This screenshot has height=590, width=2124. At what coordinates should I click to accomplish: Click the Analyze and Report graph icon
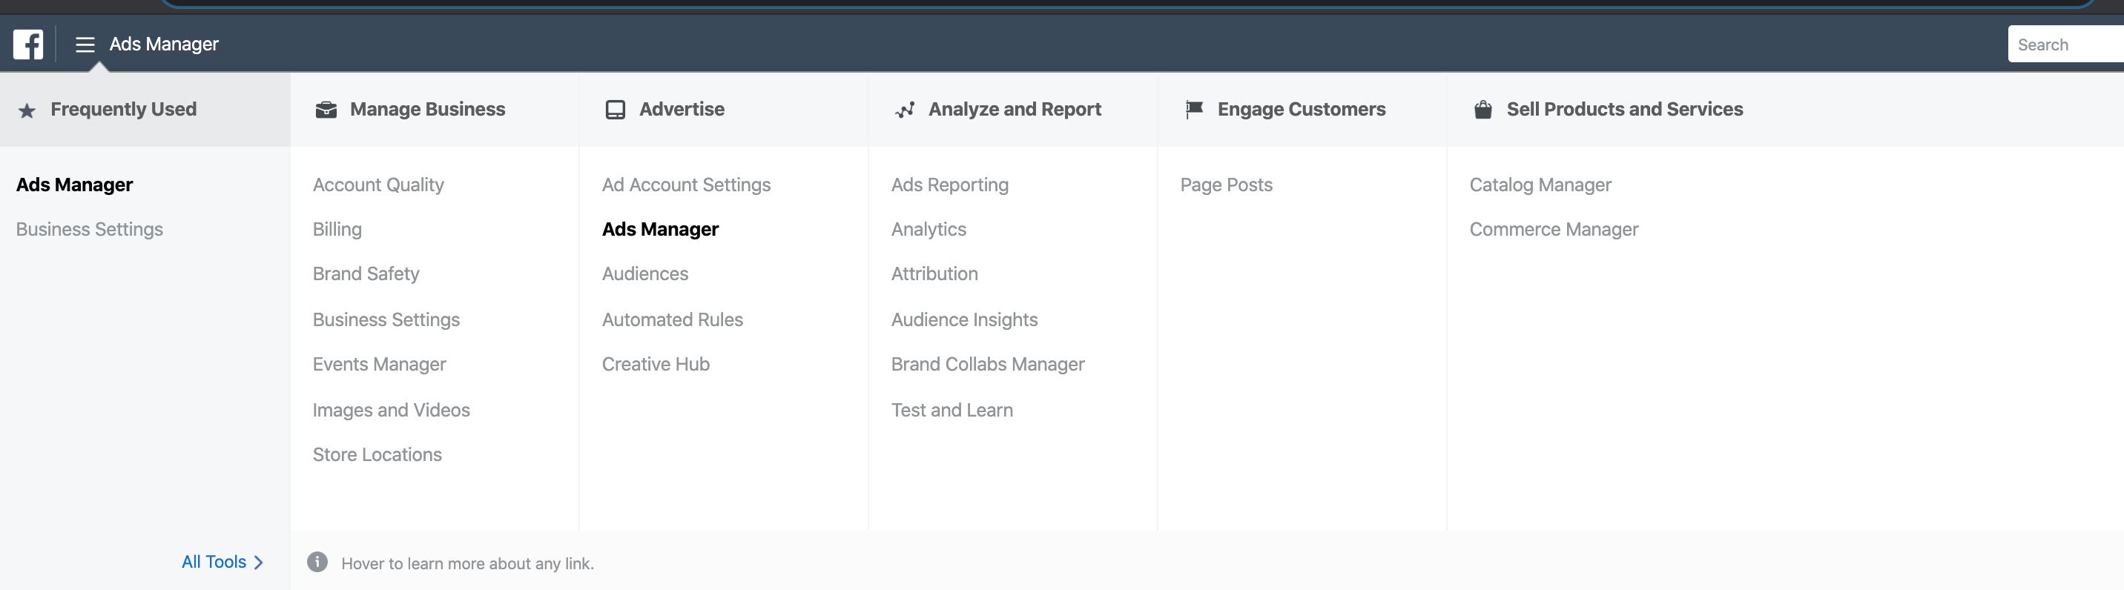pyautogui.click(x=905, y=110)
